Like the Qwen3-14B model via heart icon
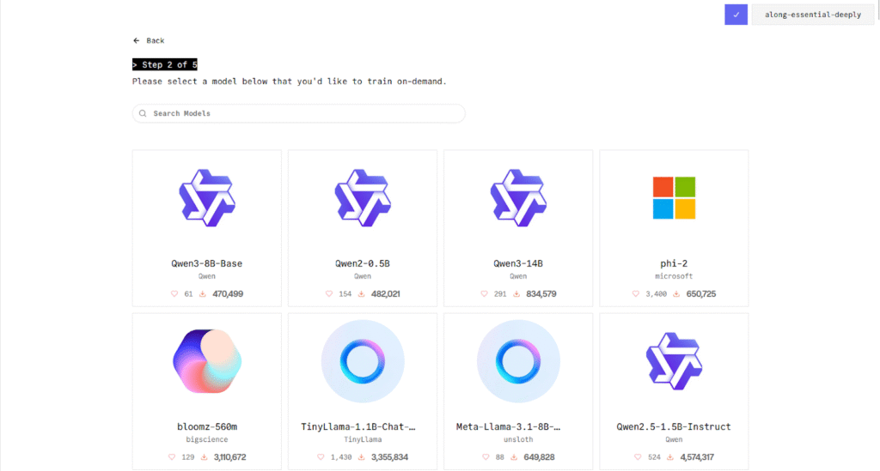Viewport: 880px width, 471px height. (485, 294)
